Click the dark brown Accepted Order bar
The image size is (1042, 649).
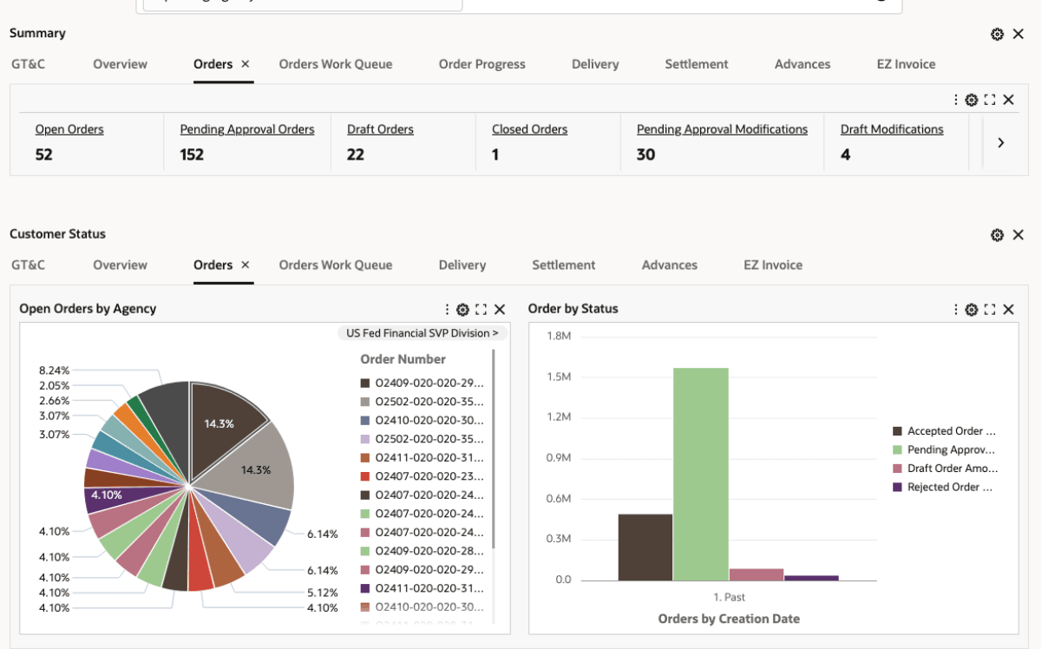coord(646,547)
